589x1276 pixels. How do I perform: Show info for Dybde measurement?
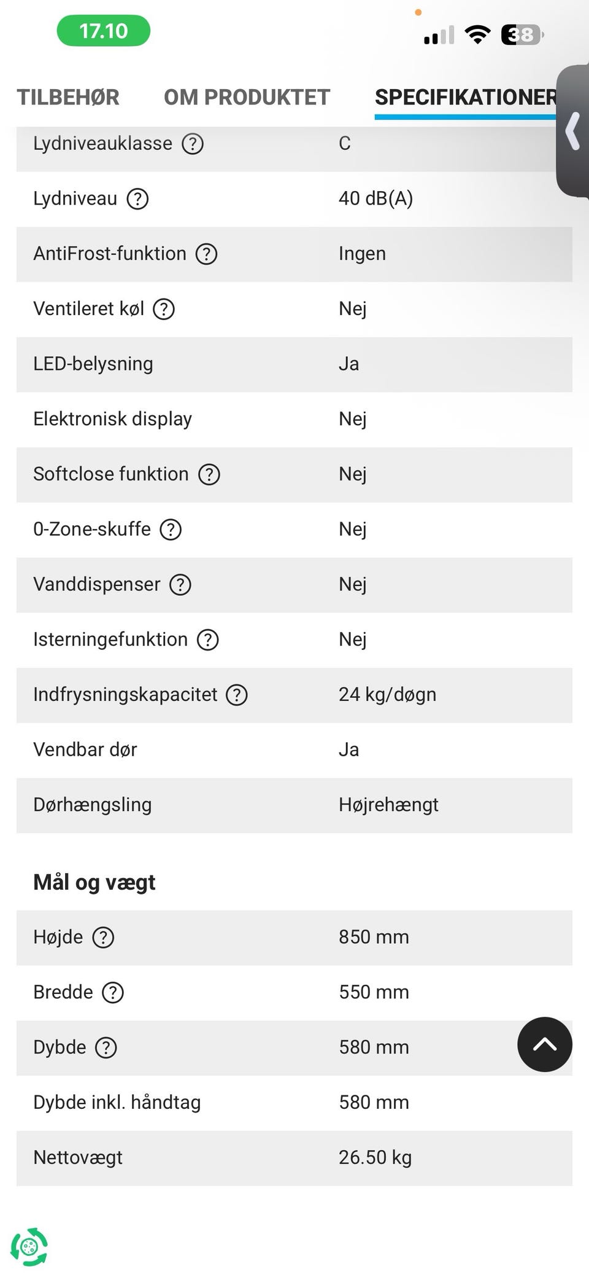(106, 1048)
